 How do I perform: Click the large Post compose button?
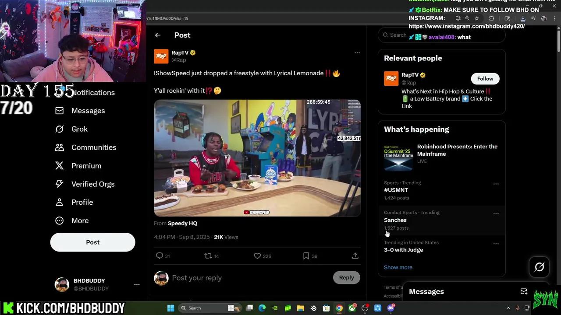click(x=93, y=242)
